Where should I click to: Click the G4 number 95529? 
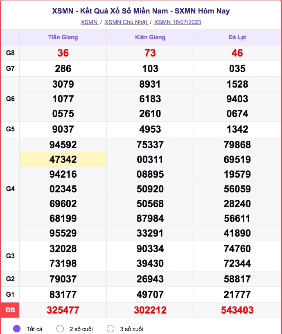pyautogui.click(x=63, y=233)
